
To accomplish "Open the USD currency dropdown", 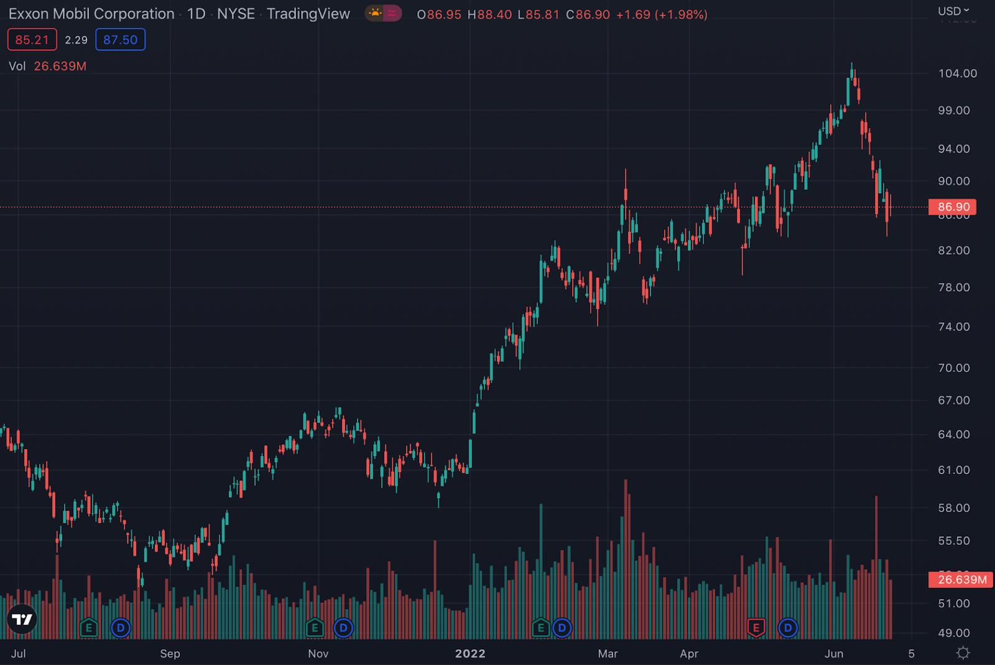I will point(953,11).
